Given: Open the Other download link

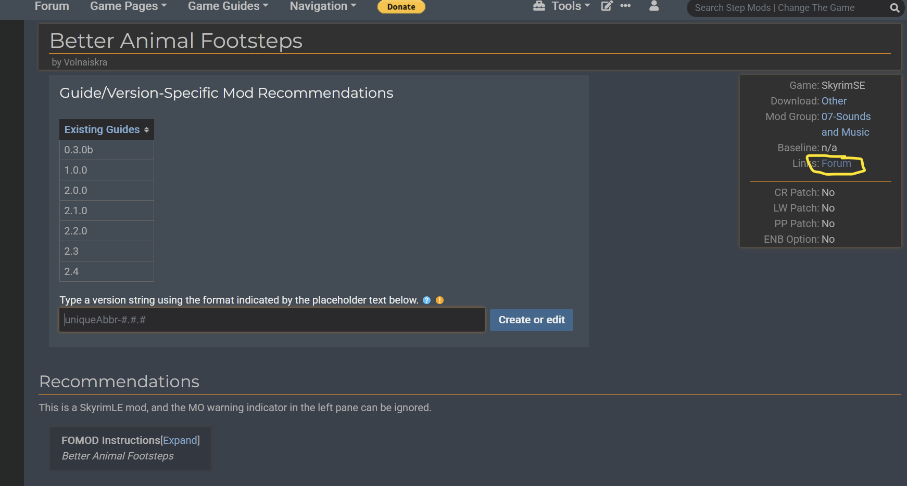Looking at the screenshot, I should click(834, 101).
